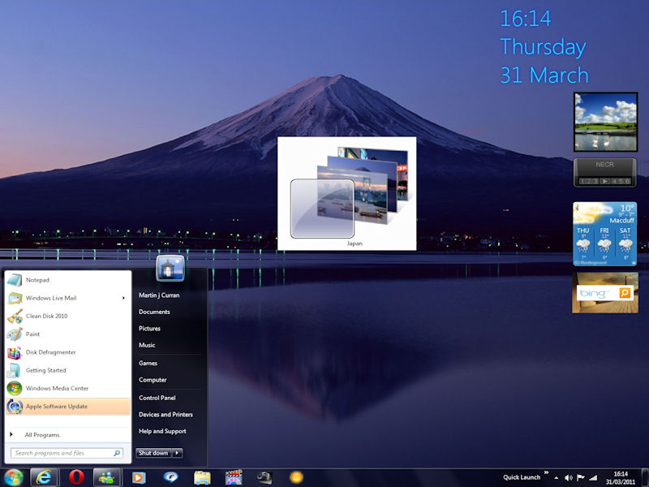Expand the Windows Live Mail submenu arrow

124,298
